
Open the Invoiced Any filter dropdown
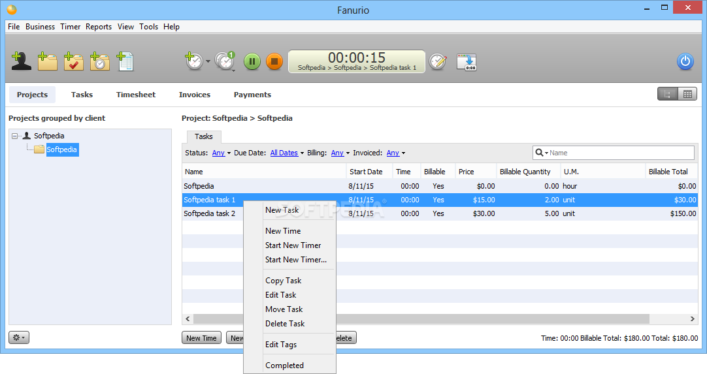[396, 153]
